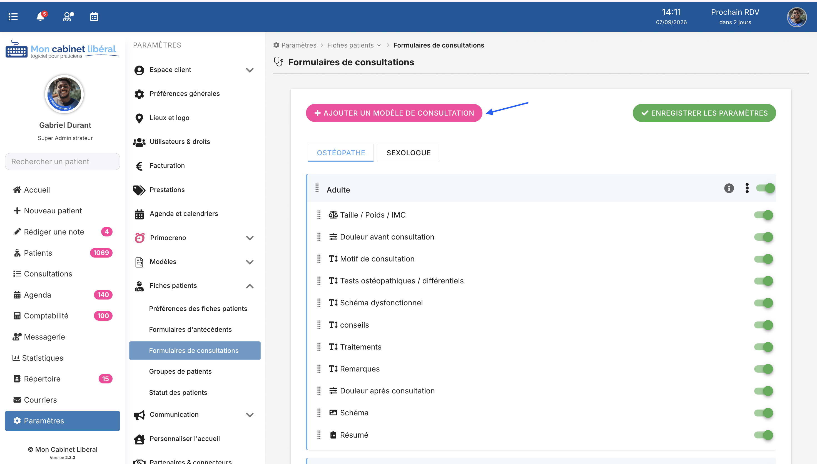Collapse the Fiches patients section chevron
Screen dimensions: 817x464
click(x=250, y=286)
